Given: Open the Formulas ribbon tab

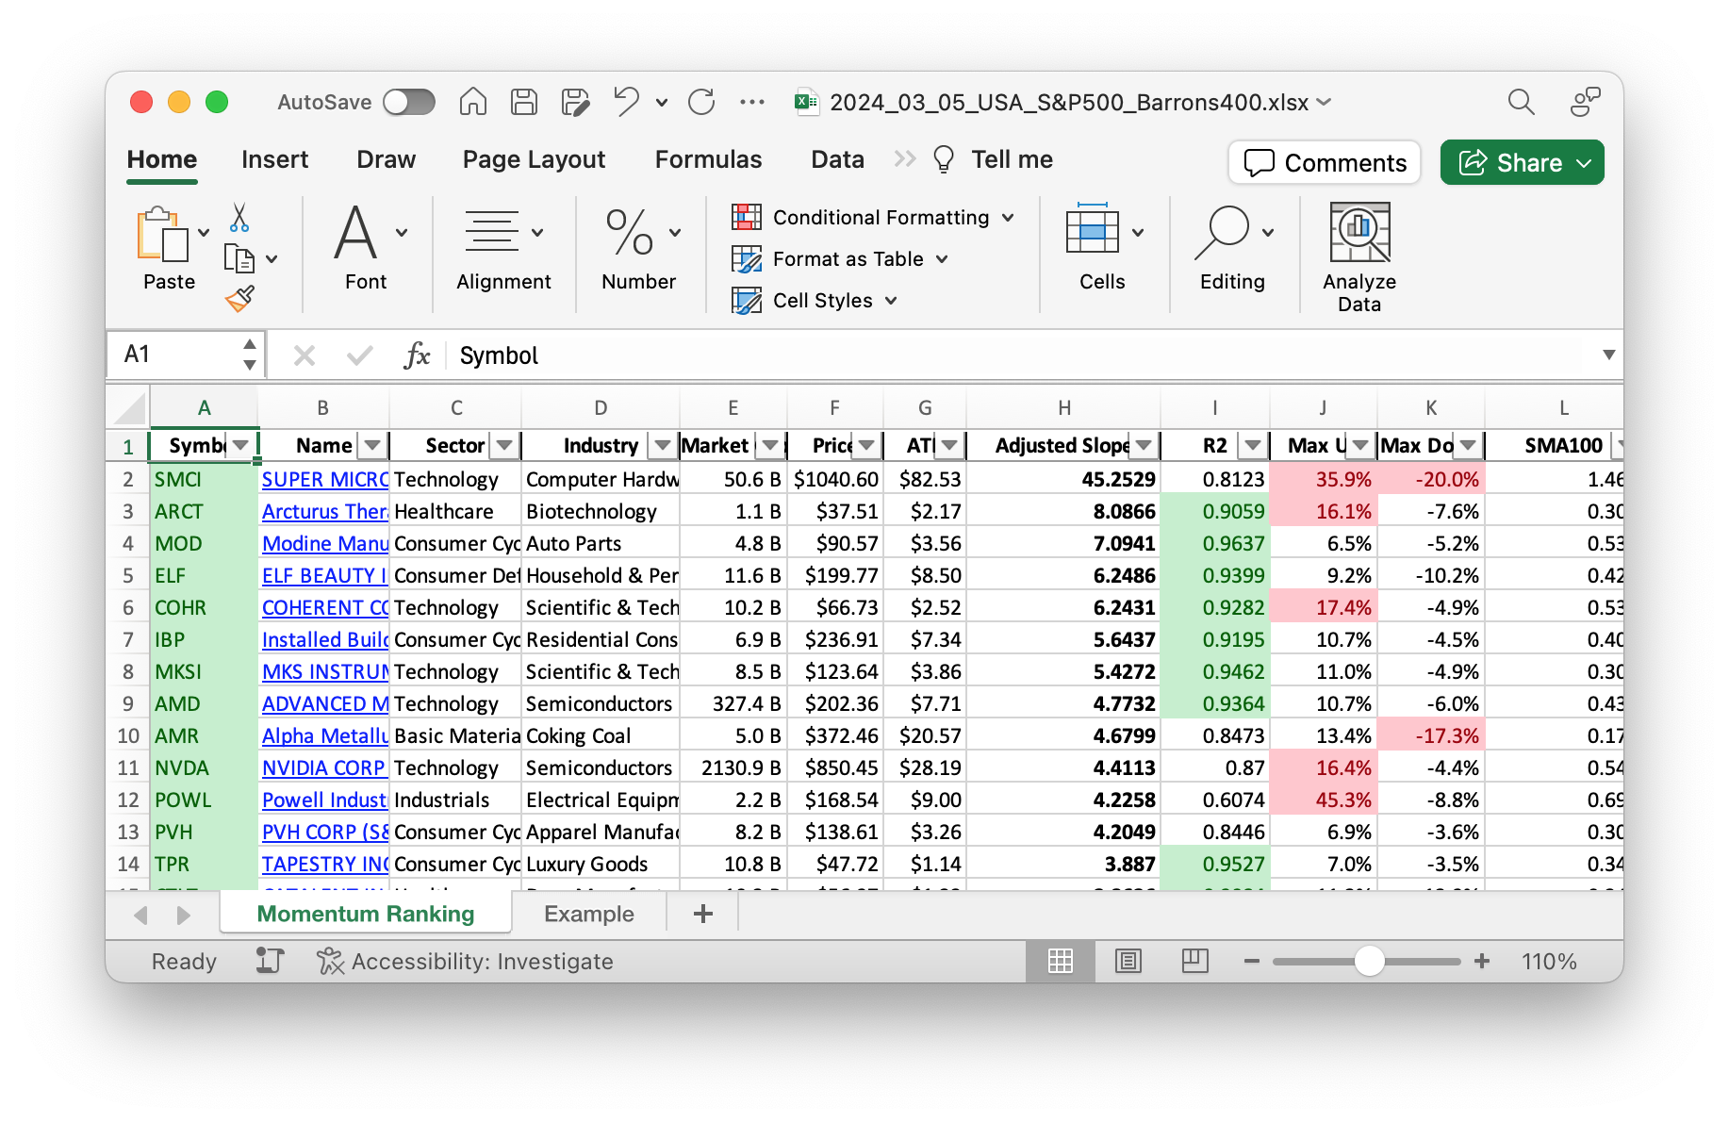Looking at the screenshot, I should tap(708, 159).
